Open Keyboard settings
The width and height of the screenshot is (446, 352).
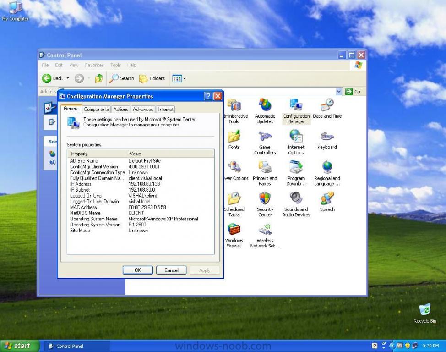(x=327, y=139)
